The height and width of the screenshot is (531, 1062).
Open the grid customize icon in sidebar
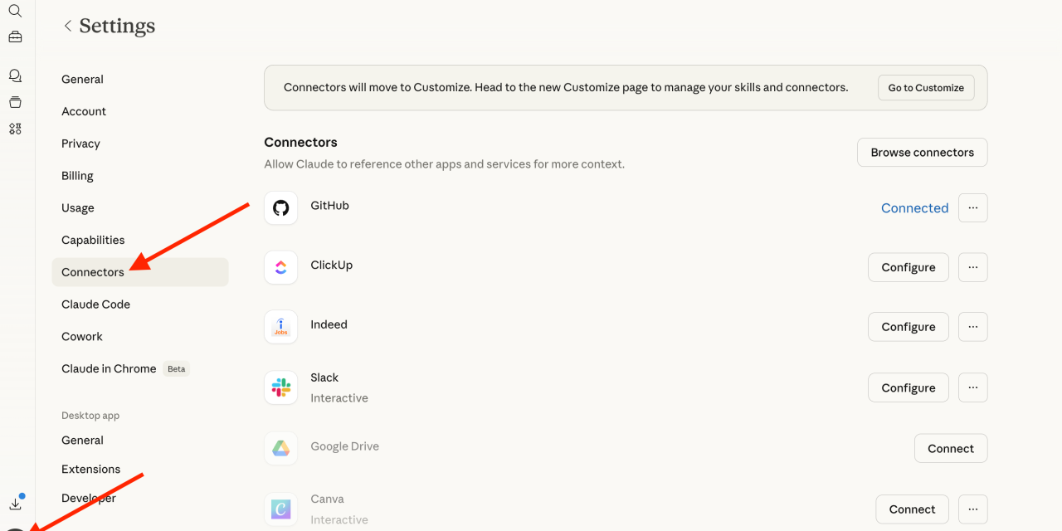pos(15,129)
